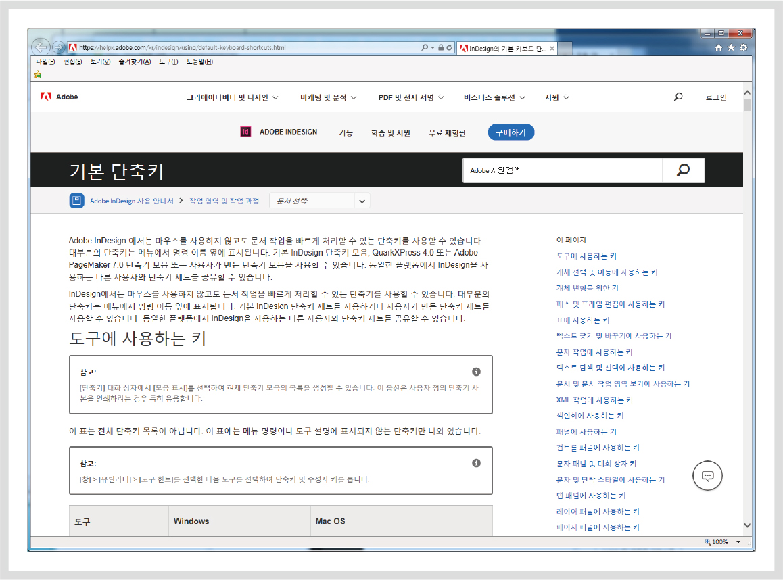Open the 편집(E) menu
This screenshot has width=783, height=580.
(x=72, y=62)
